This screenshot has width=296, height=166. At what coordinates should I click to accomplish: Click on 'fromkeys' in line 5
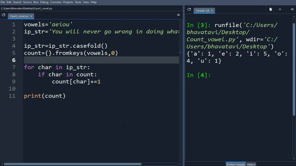tap(69, 53)
